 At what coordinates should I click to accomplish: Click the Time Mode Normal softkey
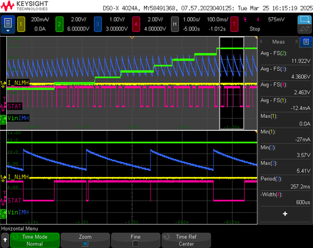(x=35, y=240)
